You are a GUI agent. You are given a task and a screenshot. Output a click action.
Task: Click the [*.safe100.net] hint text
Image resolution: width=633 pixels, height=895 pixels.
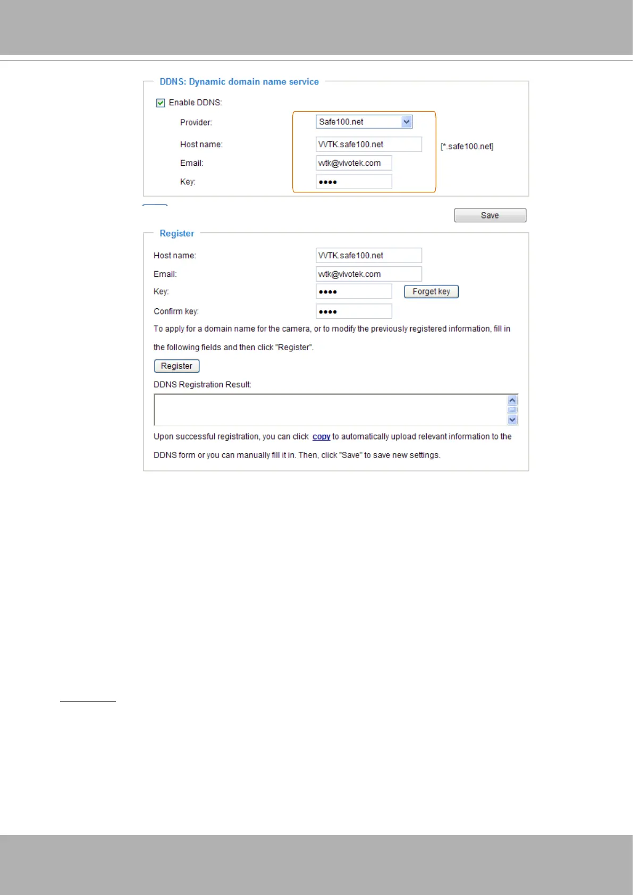click(467, 147)
